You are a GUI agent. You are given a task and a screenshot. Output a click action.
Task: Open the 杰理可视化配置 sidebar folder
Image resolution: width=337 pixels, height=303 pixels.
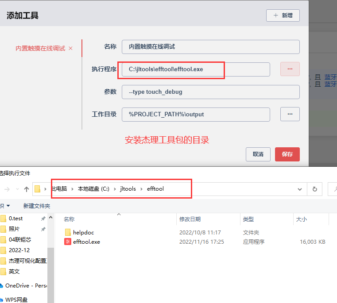28,261
